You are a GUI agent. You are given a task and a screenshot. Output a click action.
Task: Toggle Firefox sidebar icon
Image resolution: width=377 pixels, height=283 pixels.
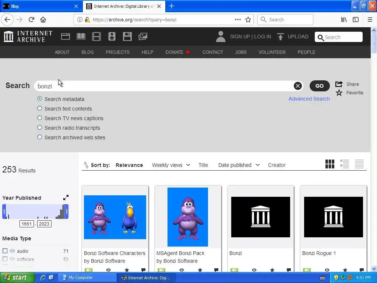[x=356, y=20]
